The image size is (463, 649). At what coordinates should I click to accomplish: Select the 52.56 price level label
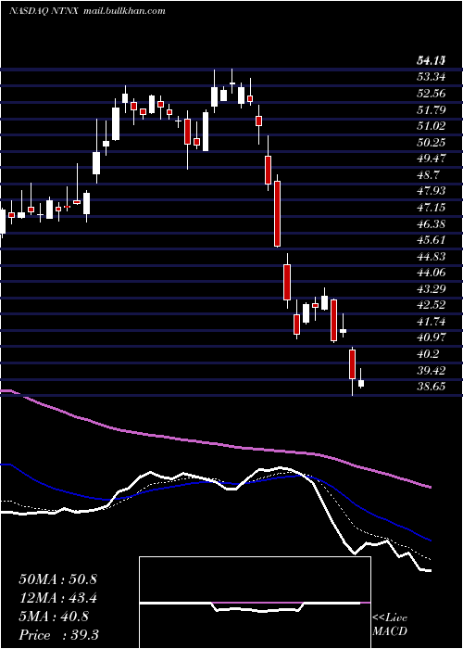pos(431,94)
